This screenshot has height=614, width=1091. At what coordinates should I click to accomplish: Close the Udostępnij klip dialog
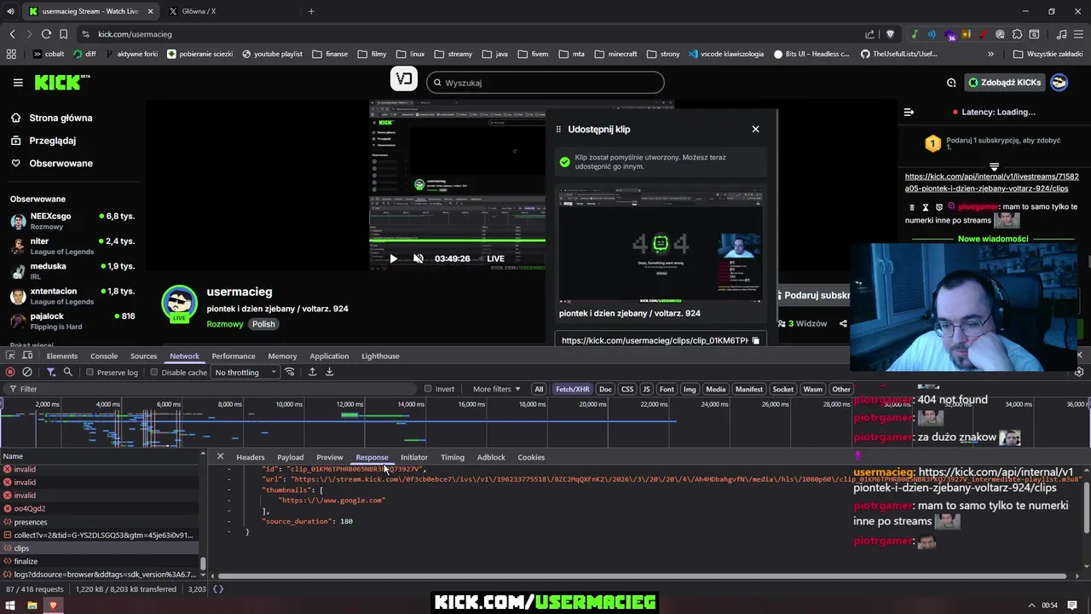coord(755,129)
